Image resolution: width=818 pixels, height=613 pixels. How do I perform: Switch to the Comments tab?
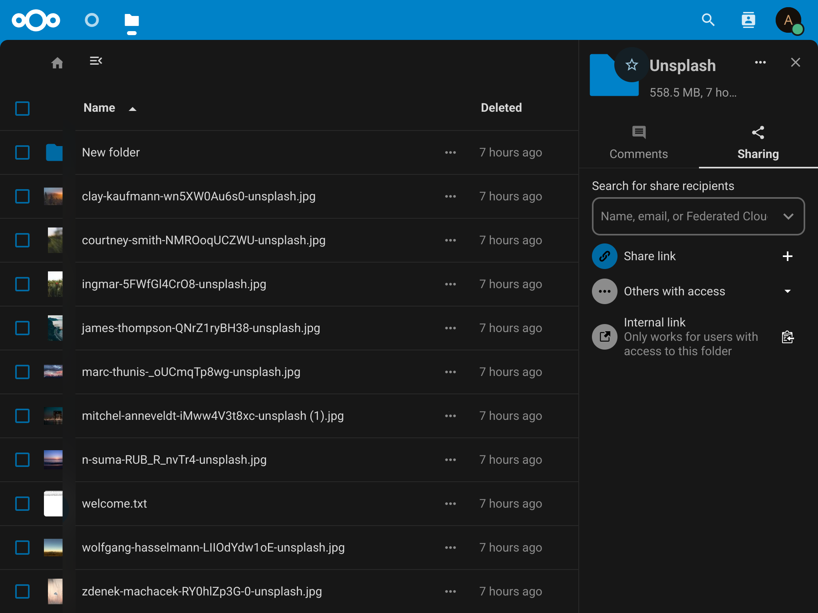pos(639,143)
